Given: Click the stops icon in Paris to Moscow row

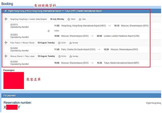Looking at the screenshot, I should (70, 43).
